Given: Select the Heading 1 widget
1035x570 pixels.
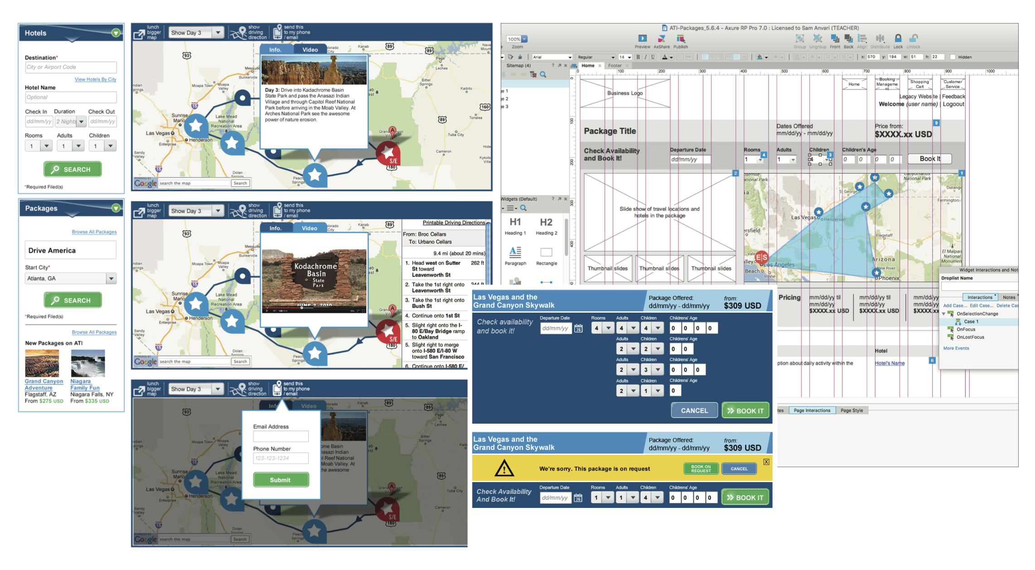Looking at the screenshot, I should (515, 226).
